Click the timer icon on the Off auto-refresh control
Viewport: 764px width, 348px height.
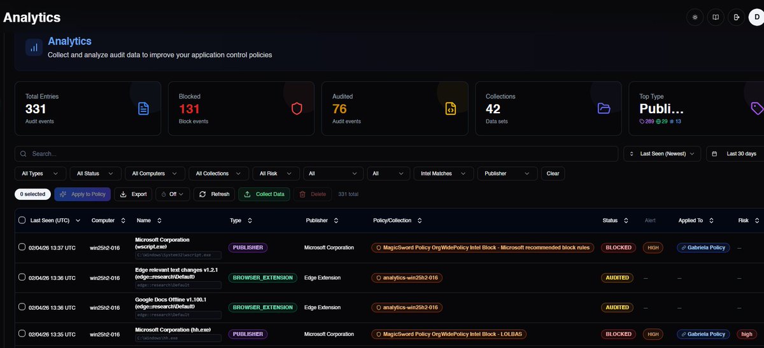pos(164,194)
